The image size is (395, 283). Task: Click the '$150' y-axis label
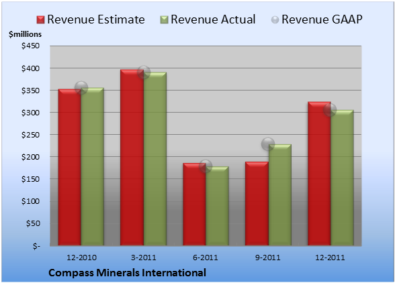(30, 179)
